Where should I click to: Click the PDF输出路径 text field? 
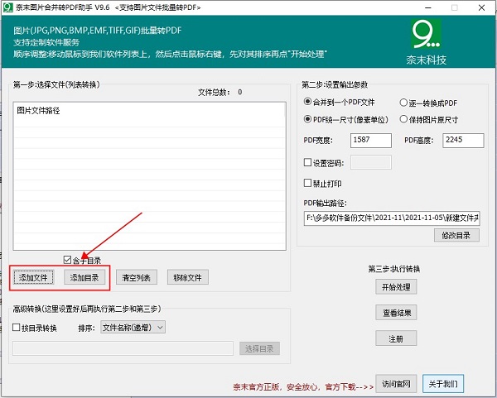tap(392, 218)
